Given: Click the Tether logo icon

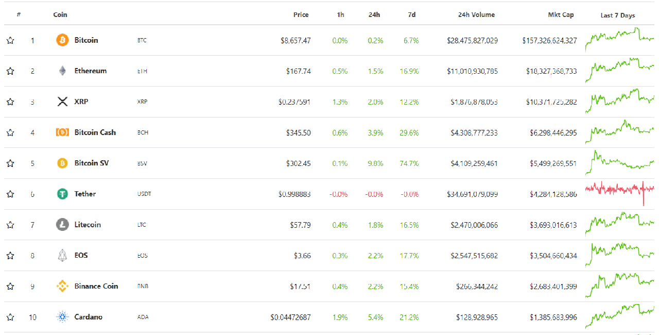Looking at the screenshot, I should (x=62, y=194).
